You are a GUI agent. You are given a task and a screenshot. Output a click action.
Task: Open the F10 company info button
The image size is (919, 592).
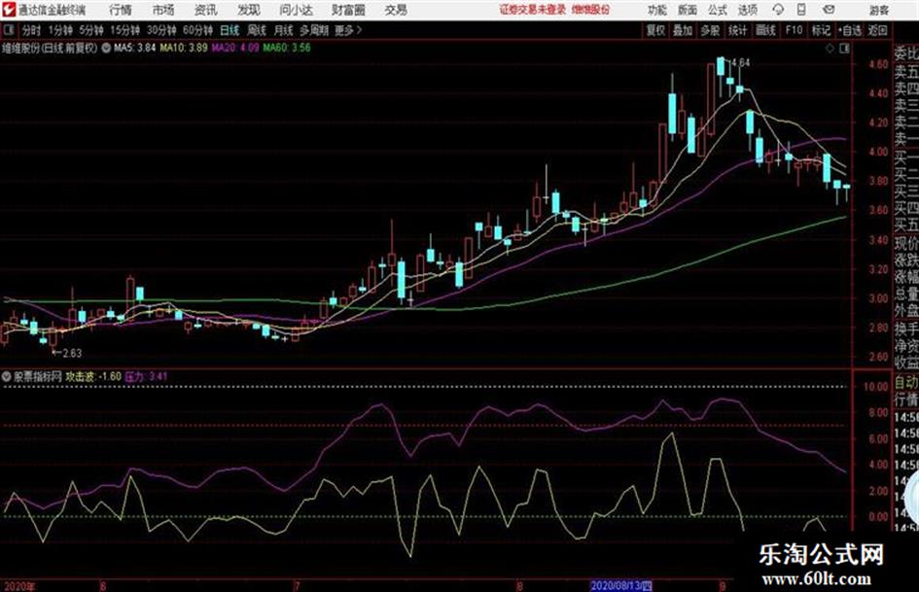[794, 30]
